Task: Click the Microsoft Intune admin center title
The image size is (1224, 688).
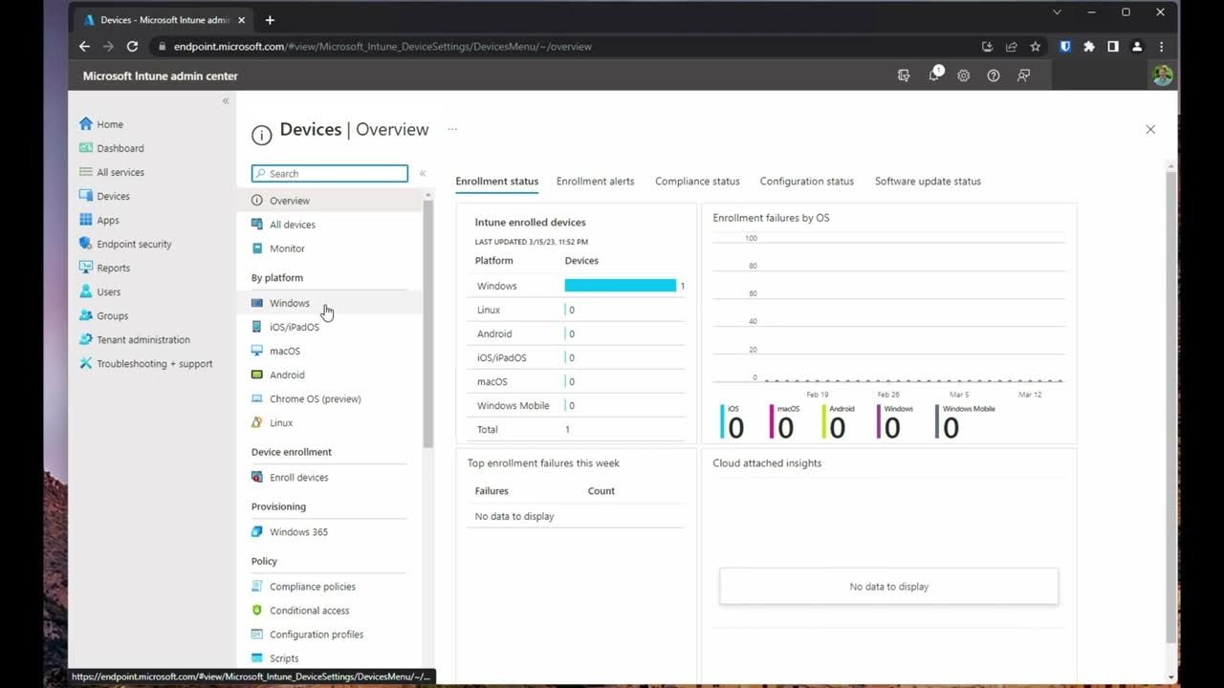Action: [x=161, y=75]
